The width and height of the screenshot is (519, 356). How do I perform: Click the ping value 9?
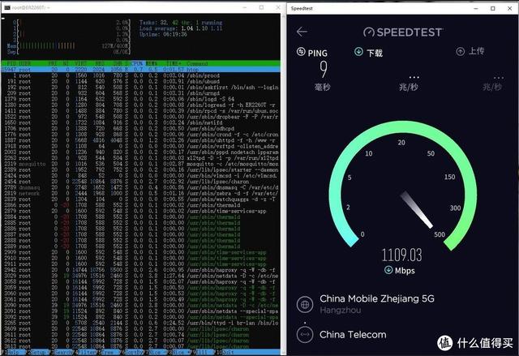[x=324, y=70]
